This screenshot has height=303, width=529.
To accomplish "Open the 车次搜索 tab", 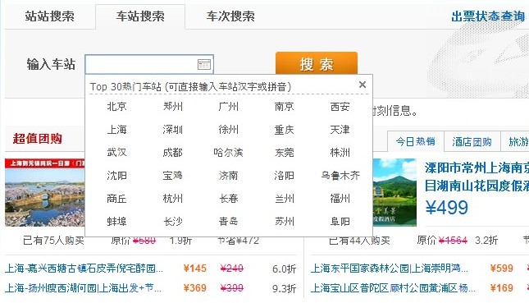I will click(230, 16).
